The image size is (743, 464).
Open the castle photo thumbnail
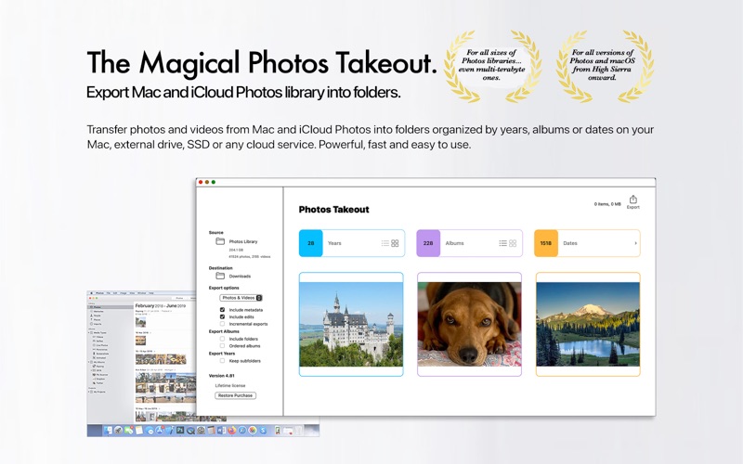point(351,324)
